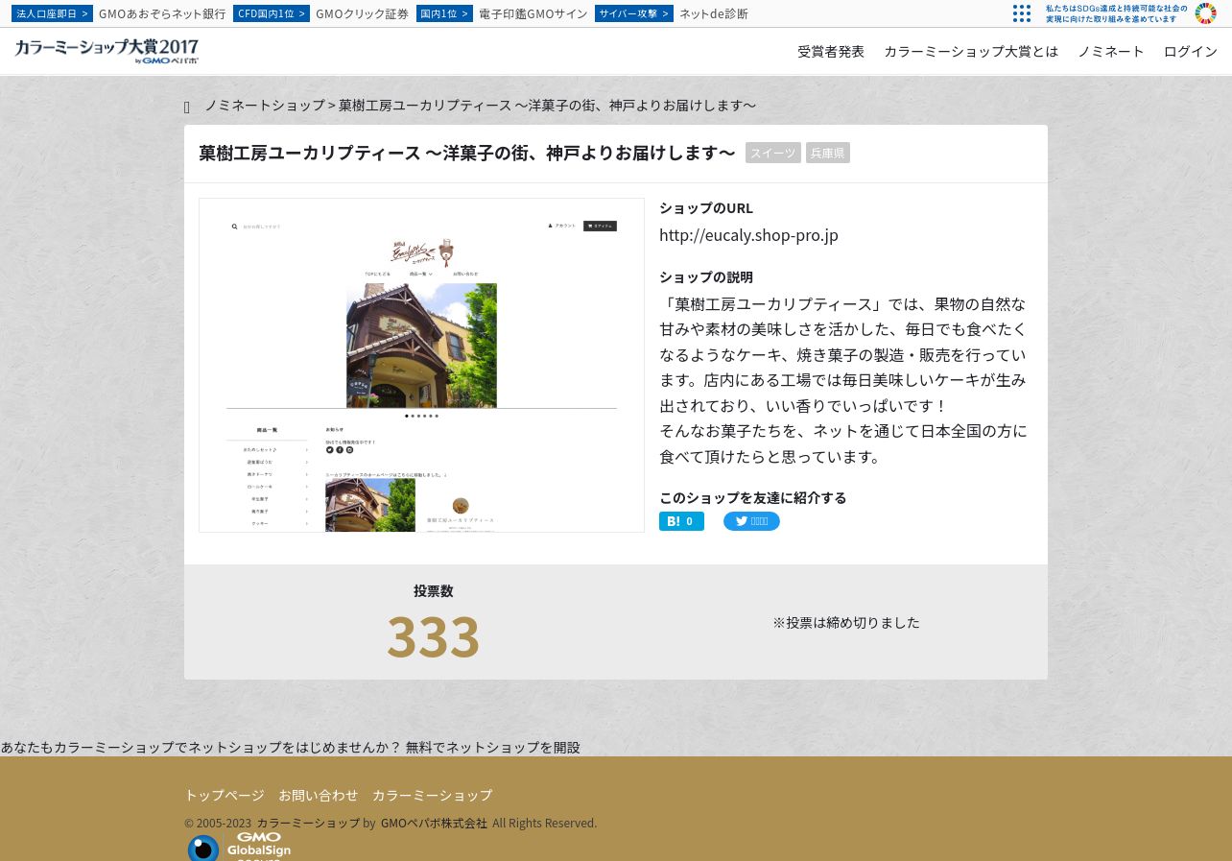The height and width of the screenshot is (861, 1232).
Task: Open footer お問い合わせ link
Action: point(318,795)
